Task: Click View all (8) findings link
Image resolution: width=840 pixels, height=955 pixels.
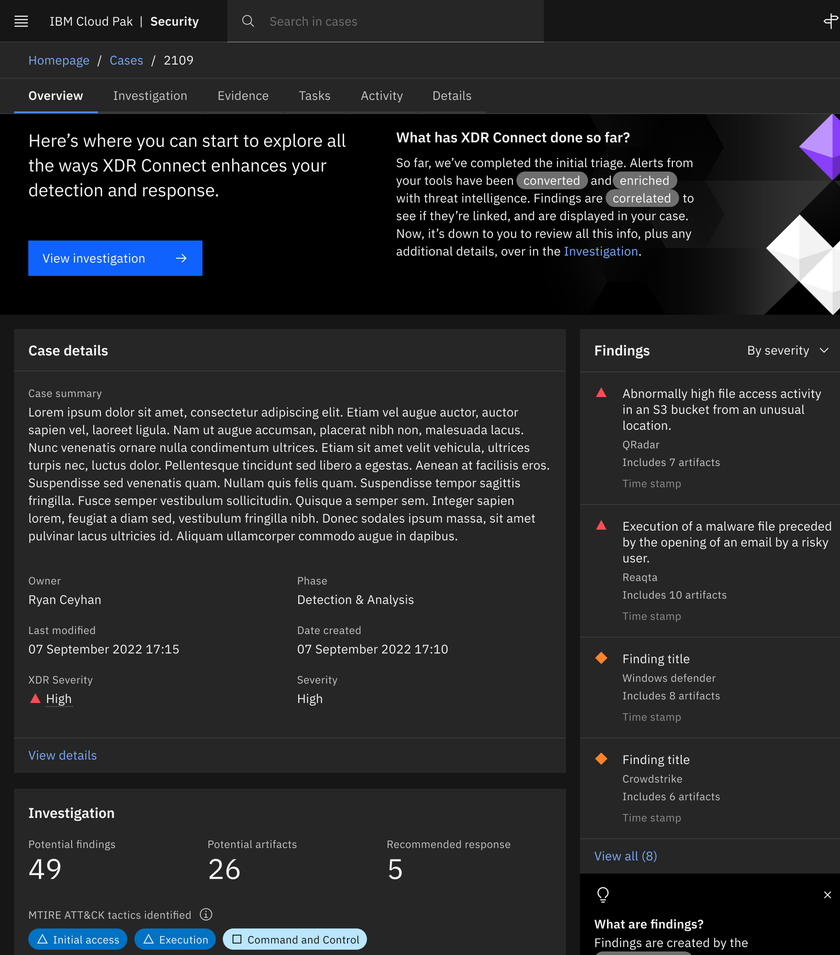Action: 625,856
